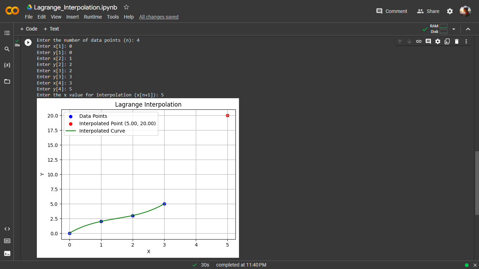
Task: Open the Code snippets panel
Action: 7,229
